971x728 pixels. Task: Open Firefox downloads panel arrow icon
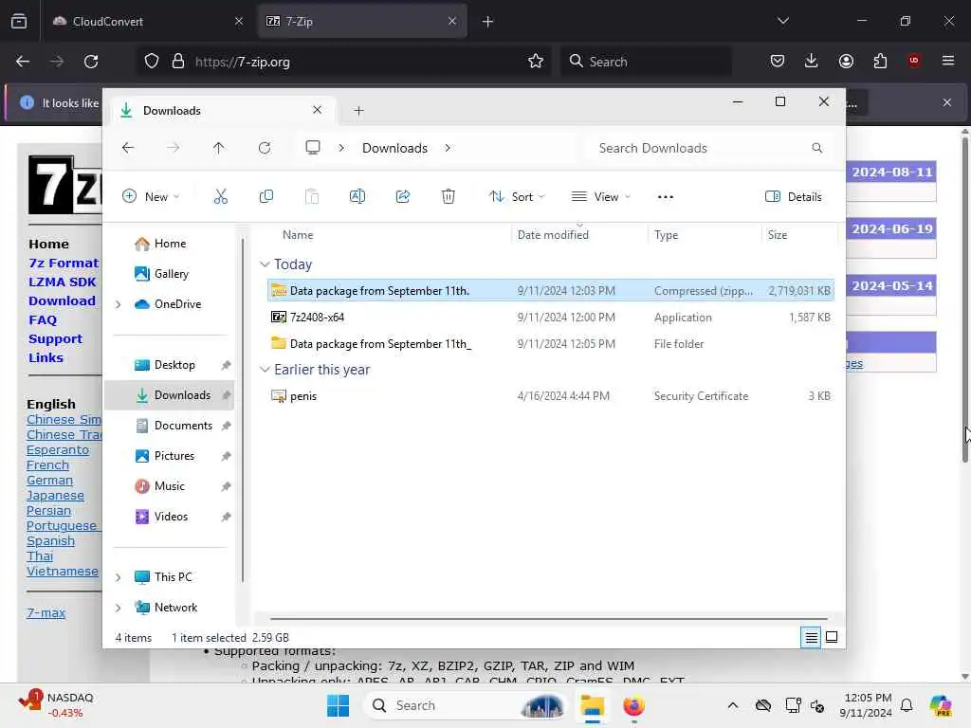812,61
